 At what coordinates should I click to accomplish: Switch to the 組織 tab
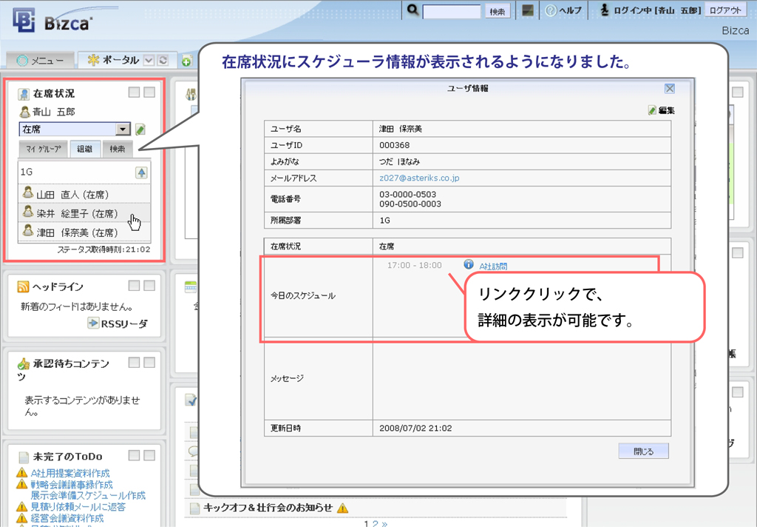tap(84, 149)
